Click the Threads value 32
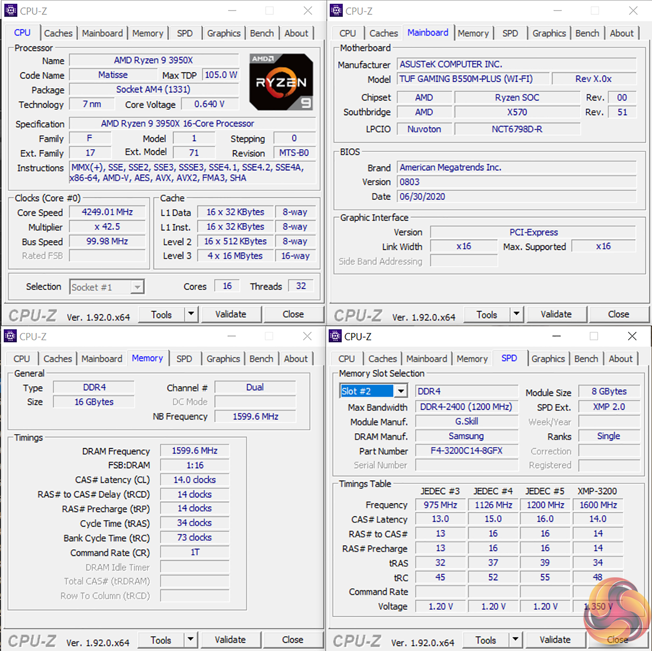The height and width of the screenshot is (651, 652). click(x=301, y=286)
